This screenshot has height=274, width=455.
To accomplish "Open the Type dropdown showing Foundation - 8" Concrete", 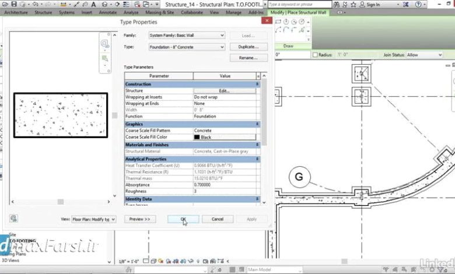I will [187, 47].
